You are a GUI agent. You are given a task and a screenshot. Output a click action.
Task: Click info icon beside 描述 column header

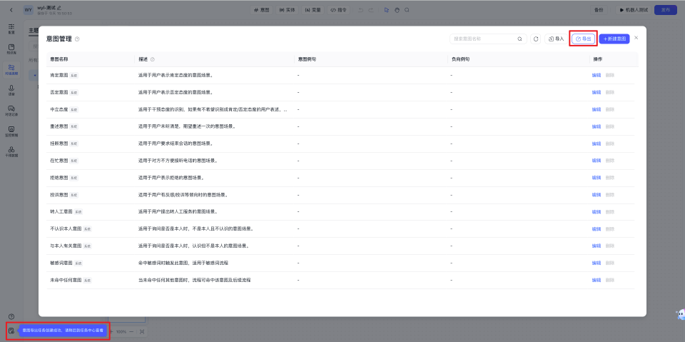[x=153, y=59]
